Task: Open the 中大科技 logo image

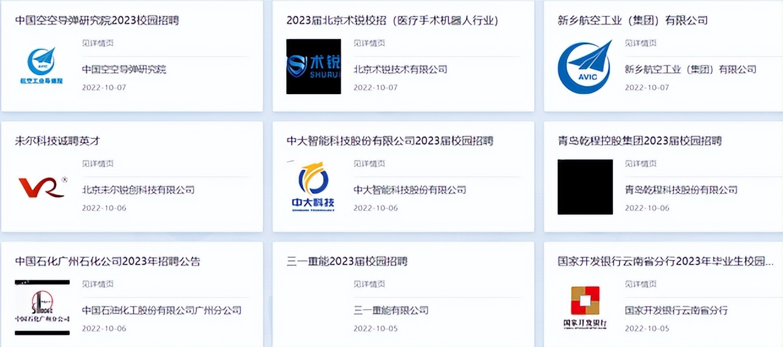Action: point(313,187)
